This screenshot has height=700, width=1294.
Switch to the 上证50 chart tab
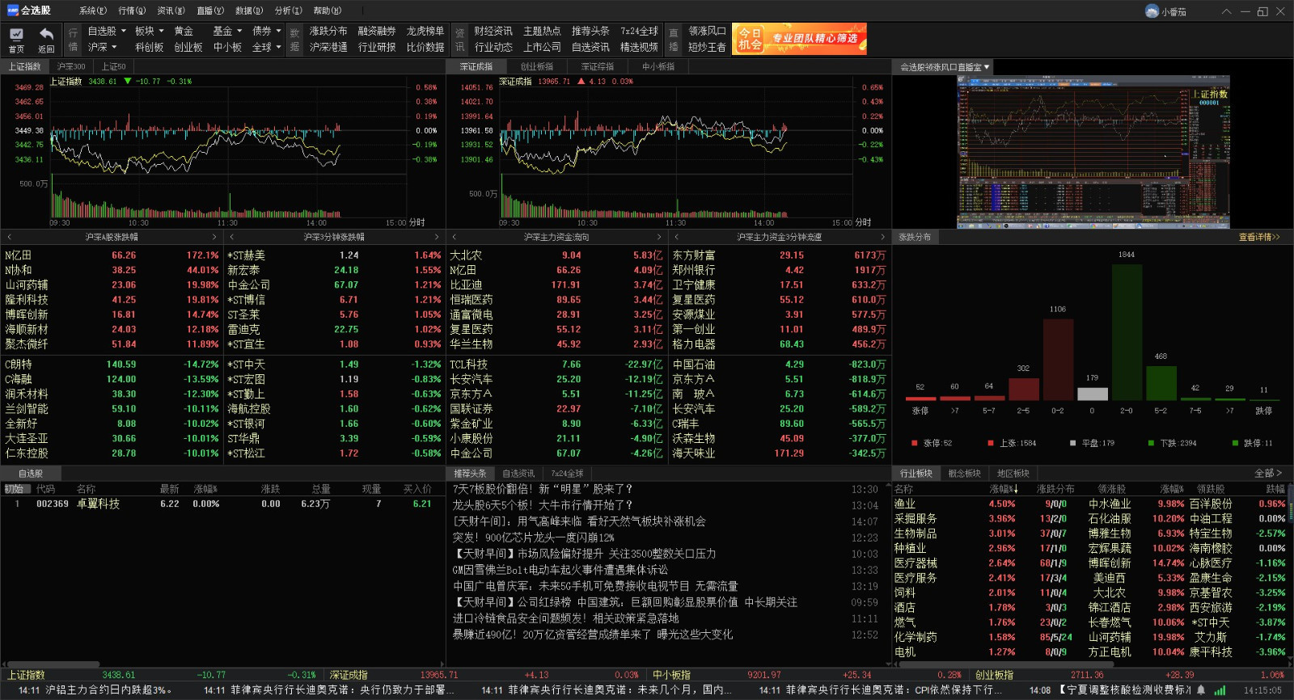coord(113,66)
